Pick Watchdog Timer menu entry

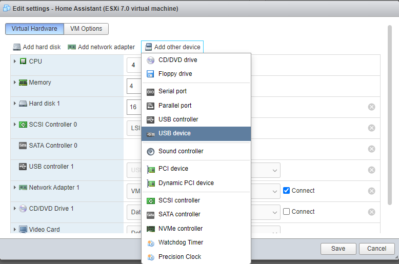tap(196, 242)
